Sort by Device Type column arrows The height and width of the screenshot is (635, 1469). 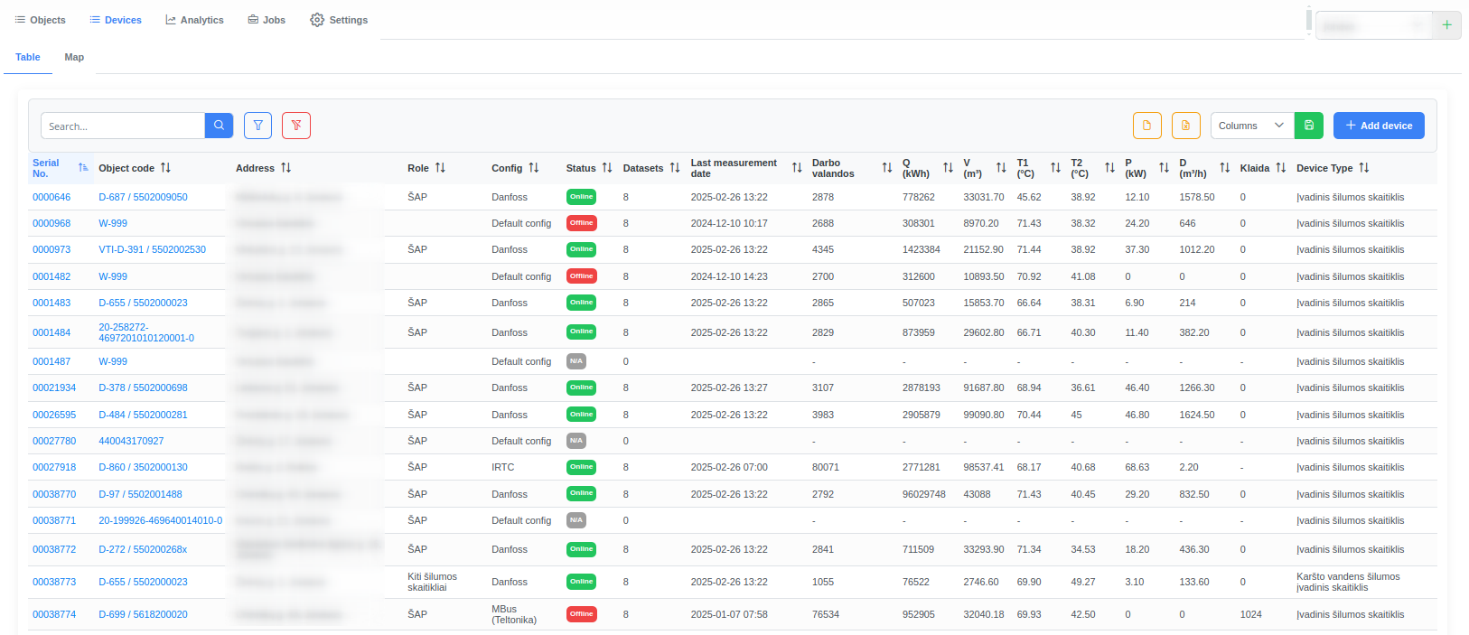(x=1363, y=168)
